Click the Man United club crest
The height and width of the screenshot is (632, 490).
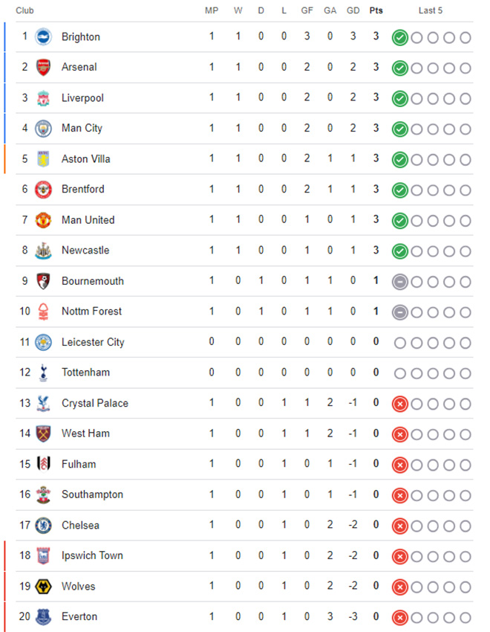(43, 221)
